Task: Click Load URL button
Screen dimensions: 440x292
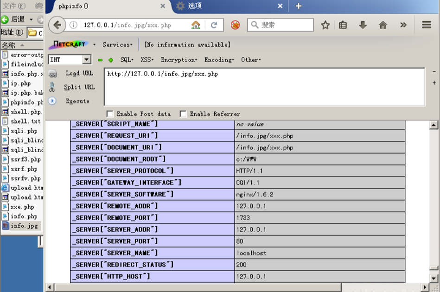Action: point(79,73)
